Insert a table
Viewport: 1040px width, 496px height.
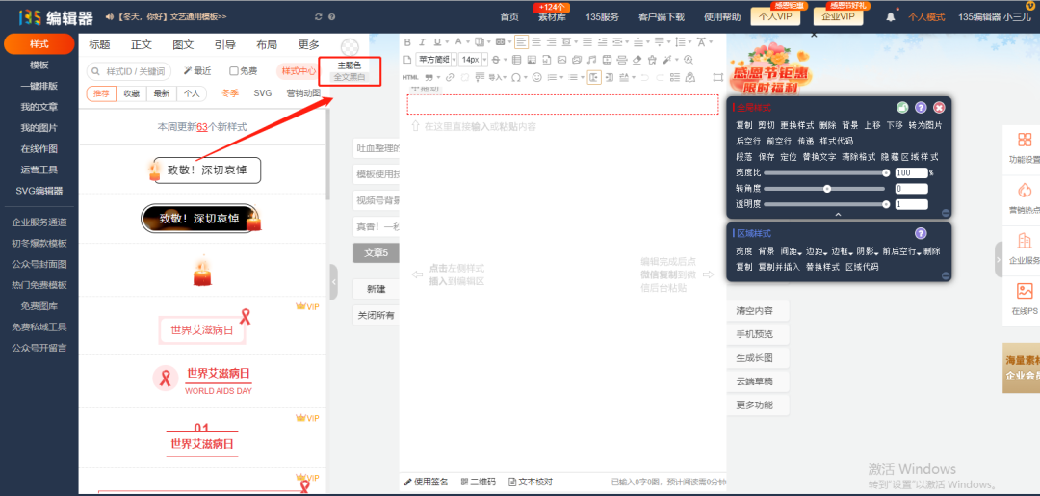[517, 60]
